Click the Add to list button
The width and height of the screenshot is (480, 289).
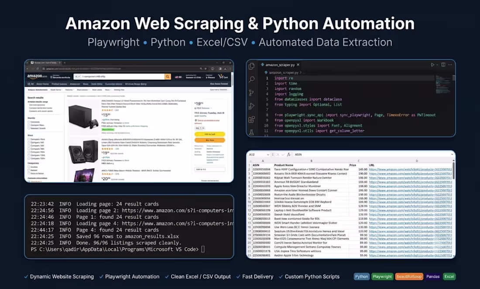pos(210,169)
